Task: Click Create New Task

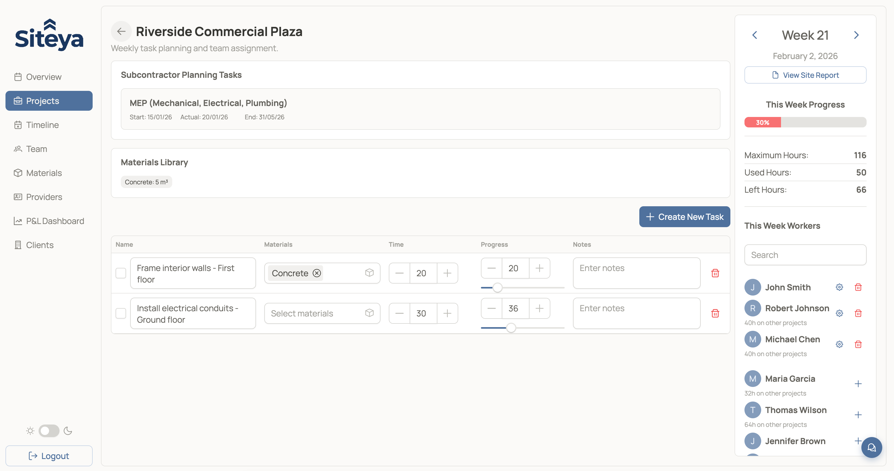Action: (x=684, y=216)
